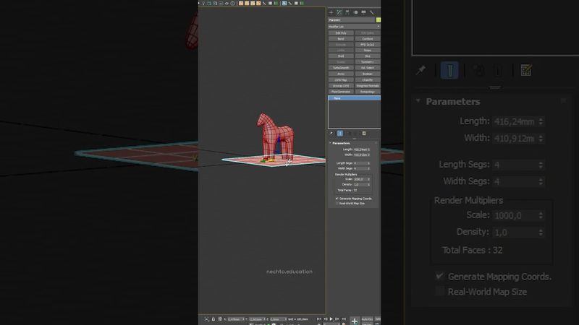Open the Utilities wrench panel icon
Viewport: 579px width, 325px height.
(x=372, y=12)
